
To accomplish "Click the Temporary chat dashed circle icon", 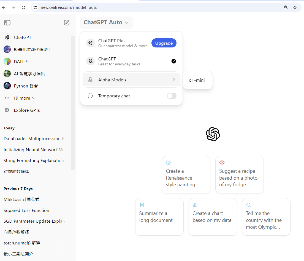I will pyautogui.click(x=90, y=96).
